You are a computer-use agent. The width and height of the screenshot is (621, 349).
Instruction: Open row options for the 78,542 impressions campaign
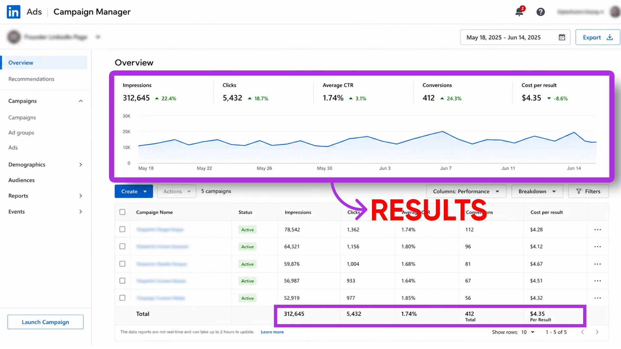point(597,230)
